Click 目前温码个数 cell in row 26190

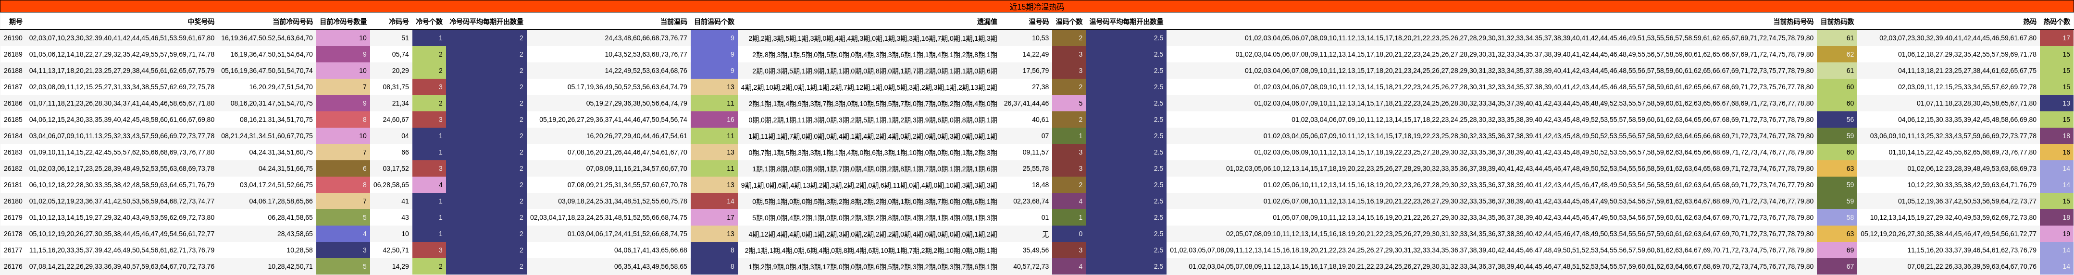pyautogui.click(x=714, y=38)
